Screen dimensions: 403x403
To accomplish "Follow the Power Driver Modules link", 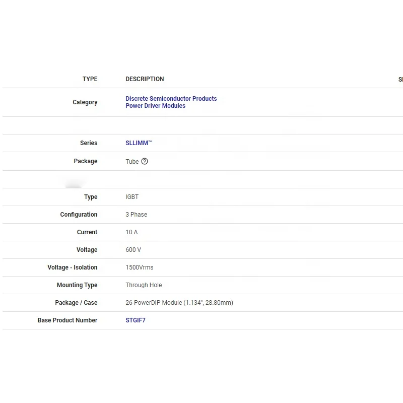I will [x=155, y=106].
